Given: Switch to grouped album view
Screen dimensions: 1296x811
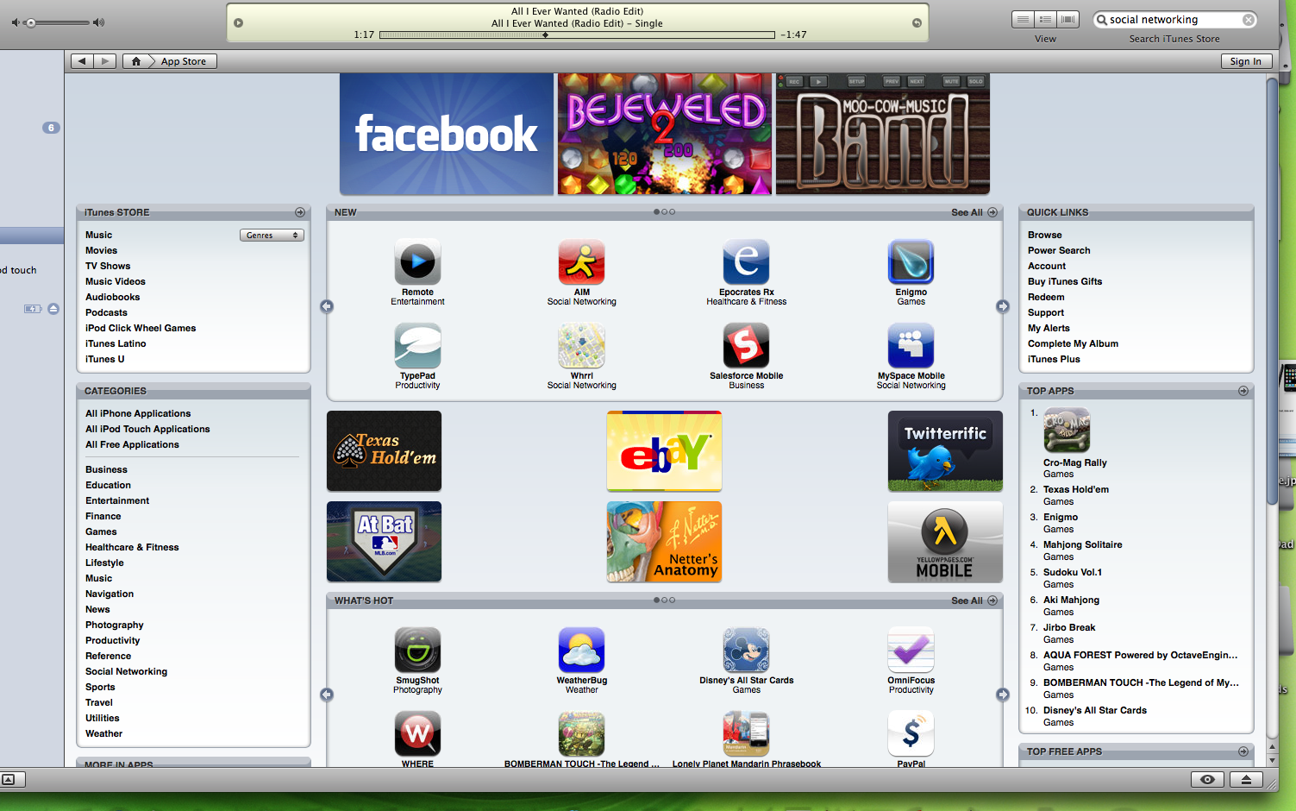Looking at the screenshot, I should coord(1045,20).
